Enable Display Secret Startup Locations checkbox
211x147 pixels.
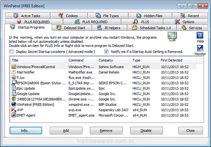point(11,51)
